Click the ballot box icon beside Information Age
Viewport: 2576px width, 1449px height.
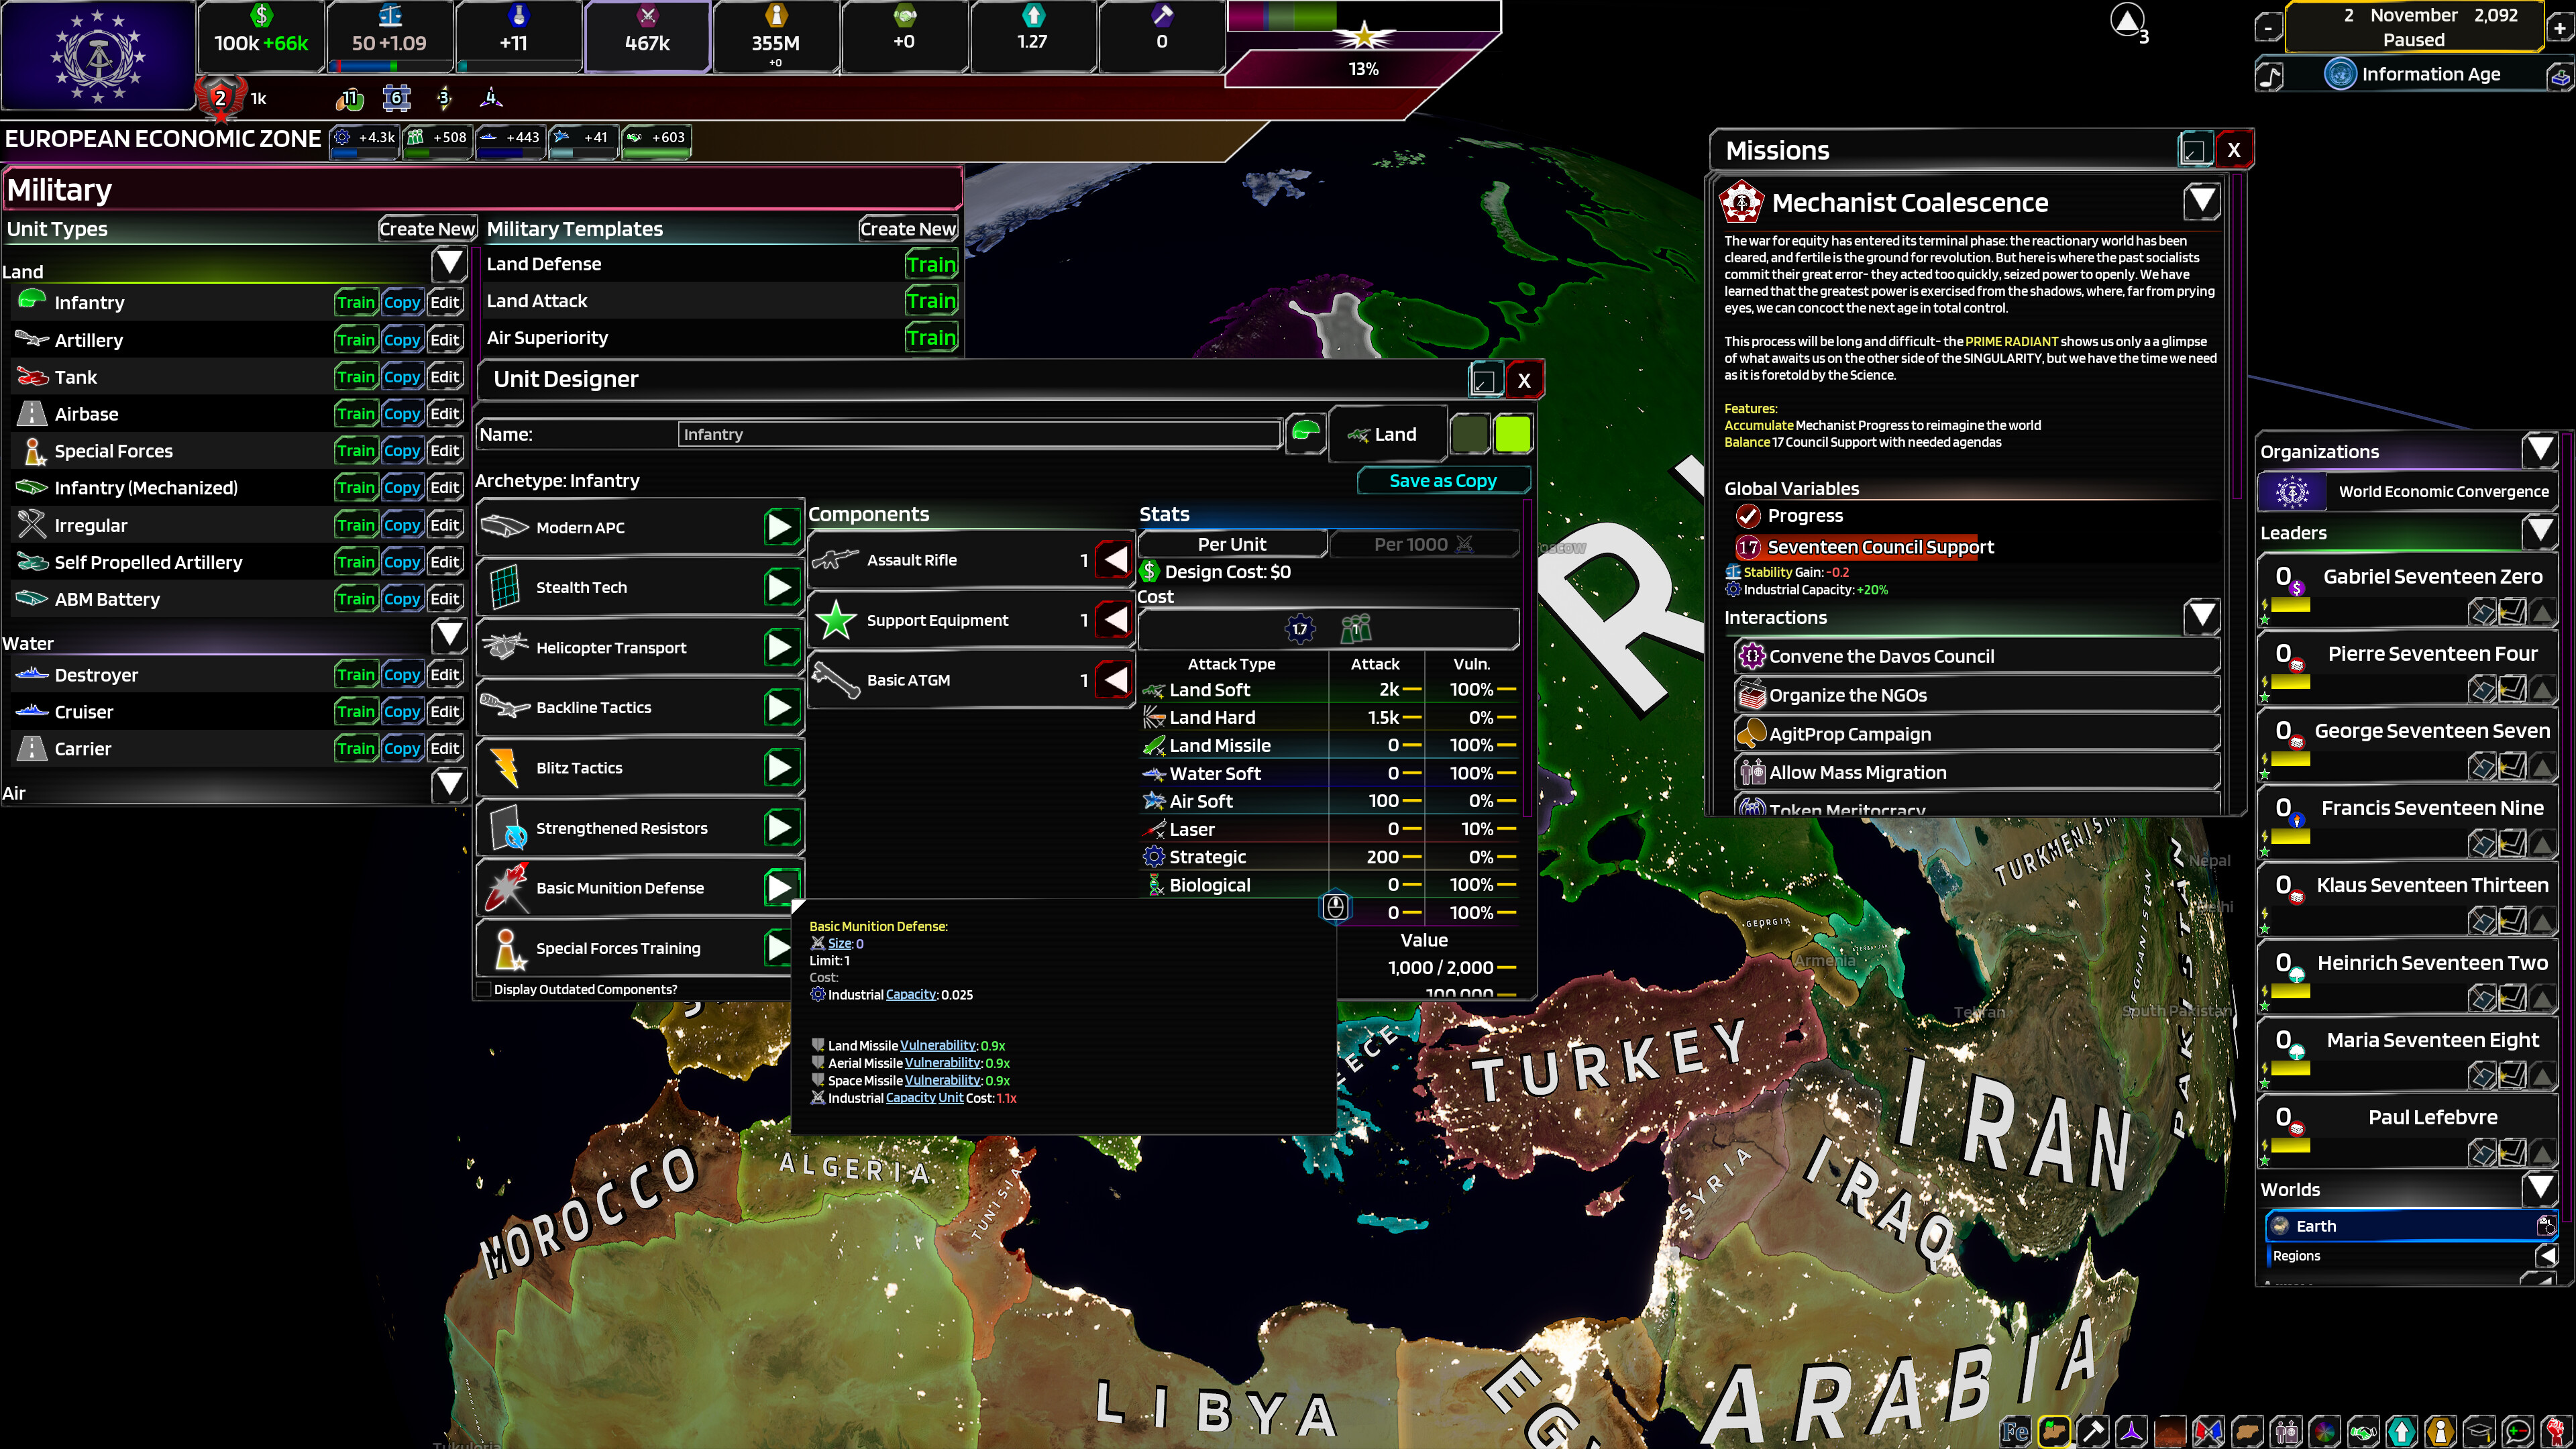[x=2560, y=76]
